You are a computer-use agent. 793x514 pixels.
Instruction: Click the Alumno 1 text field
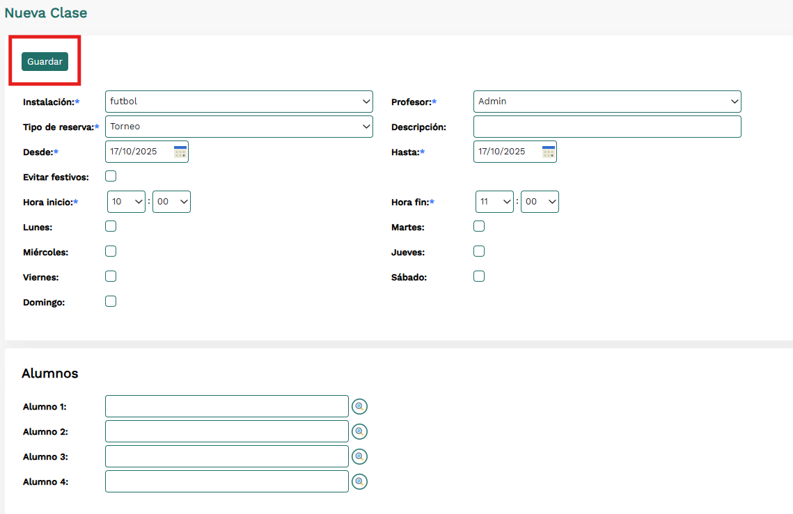pyautogui.click(x=226, y=406)
